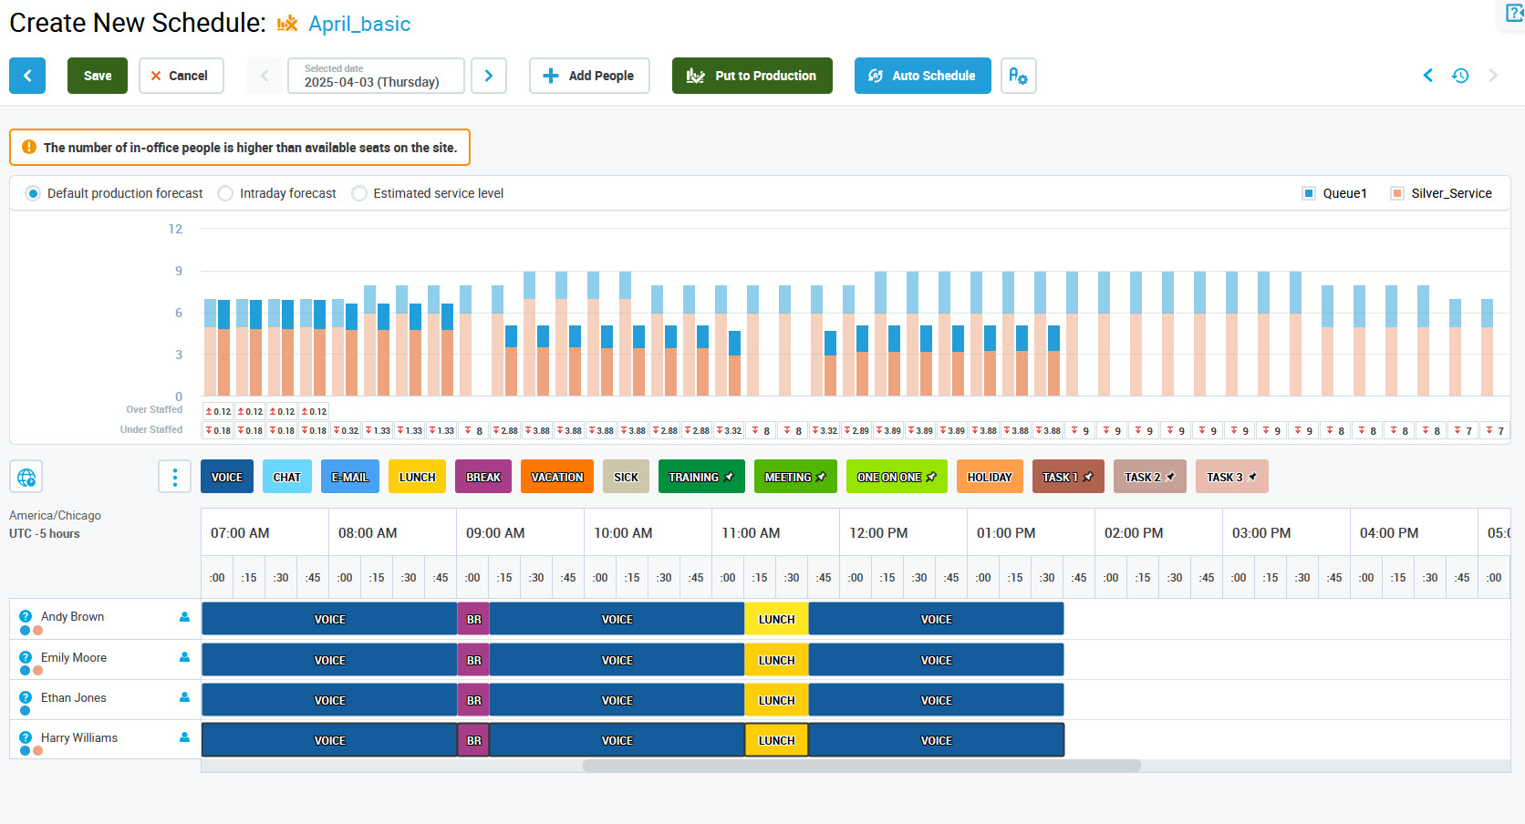
Task: Open the three-dot options menu
Action: tap(174, 477)
